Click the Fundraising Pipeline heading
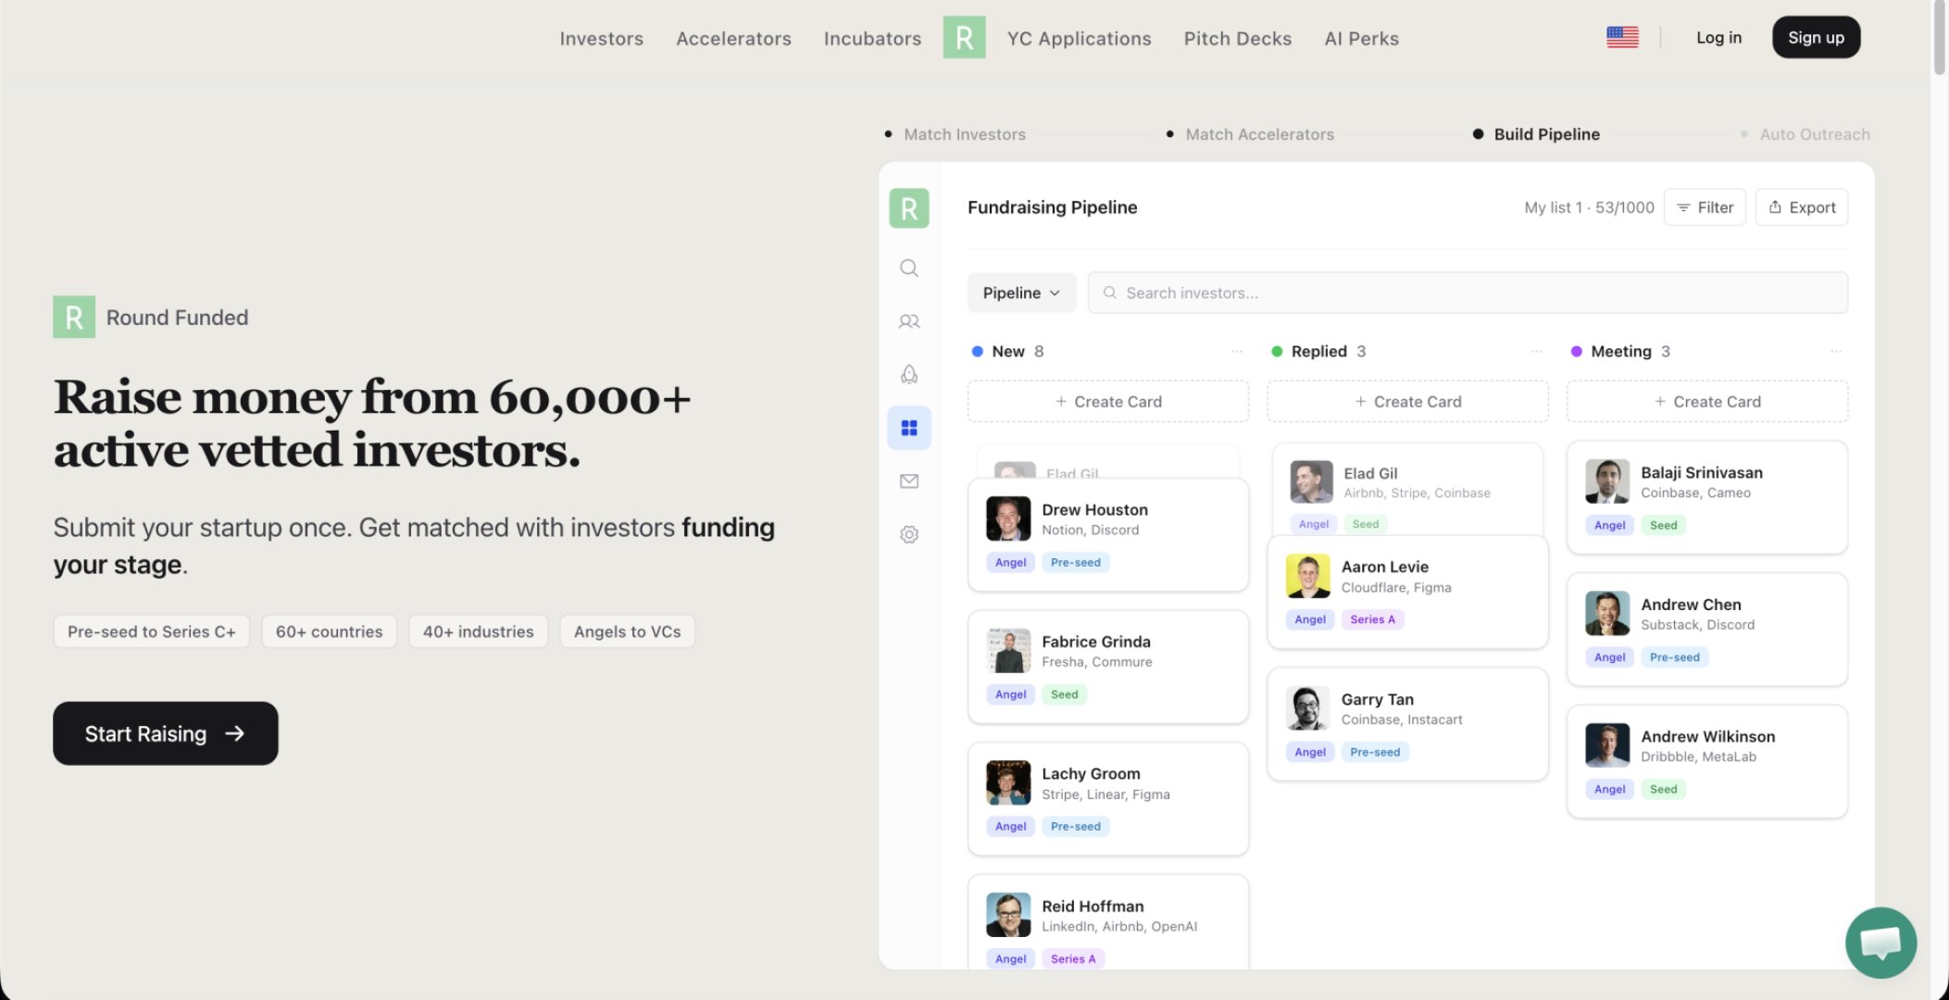Screen dimensions: 1949x1000 pyautogui.click(x=1052, y=207)
